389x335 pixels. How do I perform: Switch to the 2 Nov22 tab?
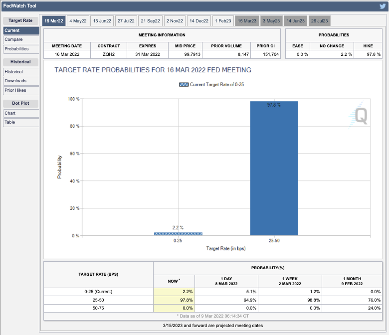point(175,21)
